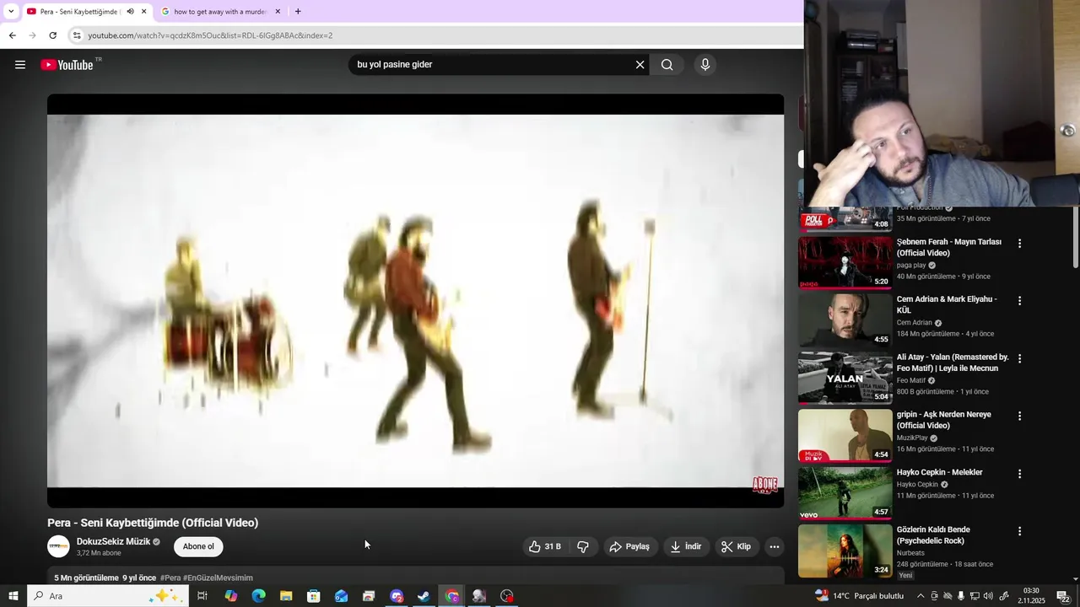Mute tab via speaker icon on Pera tab
Screen dimensions: 1080x607
[x=130, y=12]
